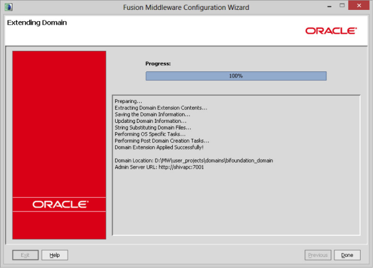Click the 100% progress bar
The height and width of the screenshot is (268, 373).
pos(236,76)
